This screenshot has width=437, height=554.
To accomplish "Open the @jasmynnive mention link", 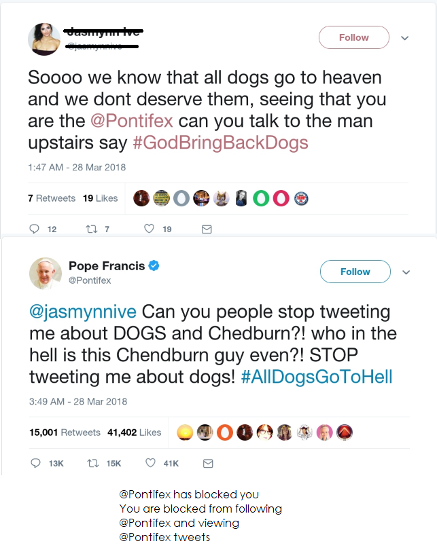I will click(83, 312).
